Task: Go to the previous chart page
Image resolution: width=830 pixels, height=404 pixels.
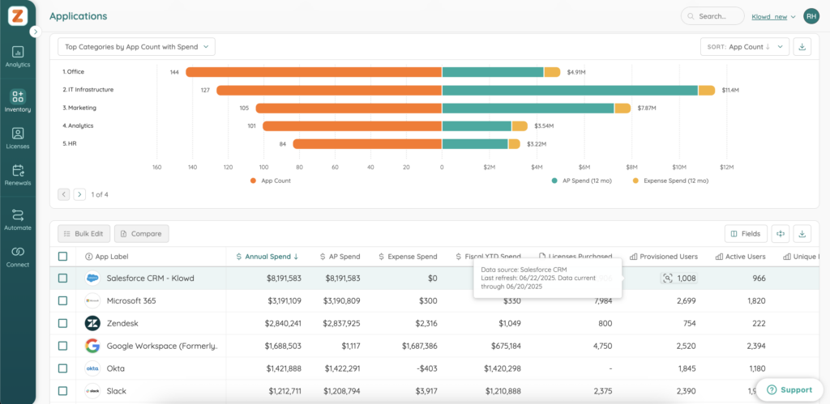Action: pyautogui.click(x=64, y=194)
